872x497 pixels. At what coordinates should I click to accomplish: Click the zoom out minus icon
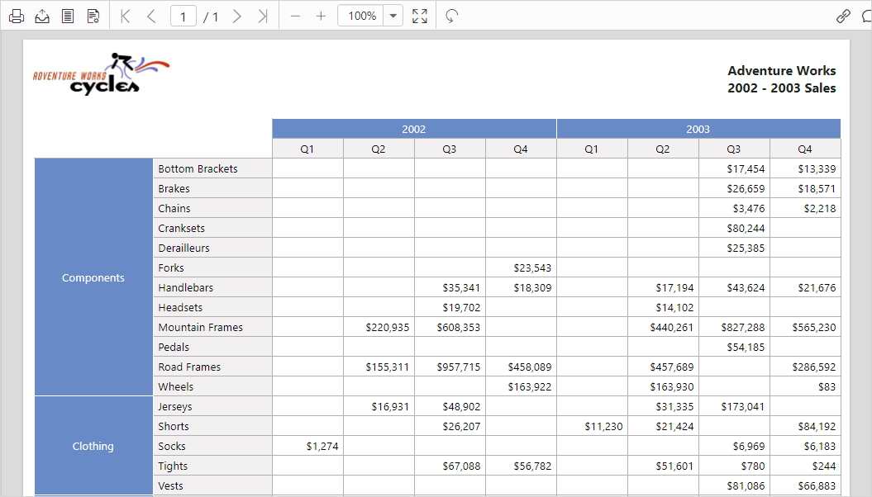pos(295,17)
